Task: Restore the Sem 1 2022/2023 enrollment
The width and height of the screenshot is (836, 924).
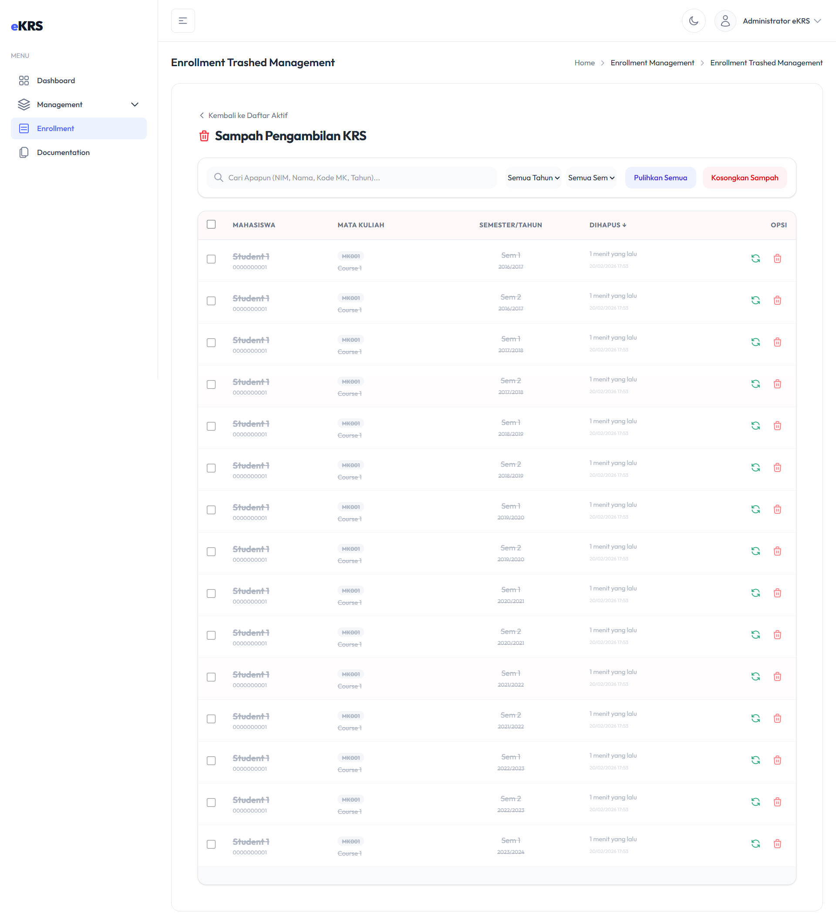Action: (x=755, y=760)
